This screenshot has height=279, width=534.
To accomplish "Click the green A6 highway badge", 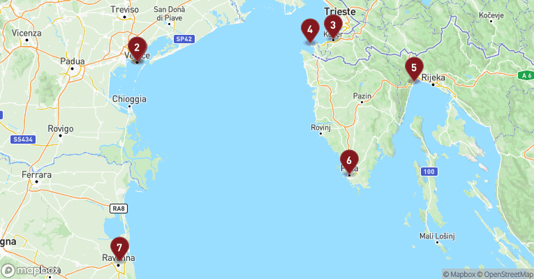I will [526, 75].
